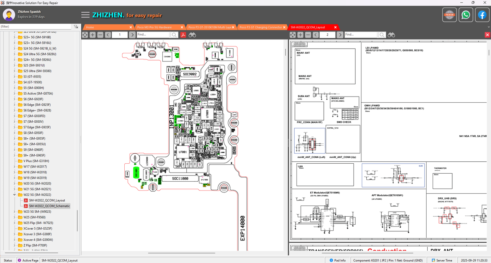Go to next page in left viewer
This screenshot has height=263, width=491.
(x=132, y=35)
